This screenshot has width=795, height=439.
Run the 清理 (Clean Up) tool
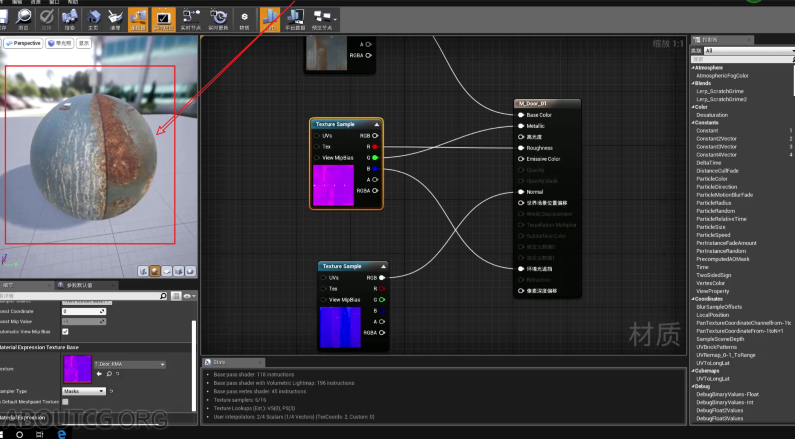tap(115, 19)
